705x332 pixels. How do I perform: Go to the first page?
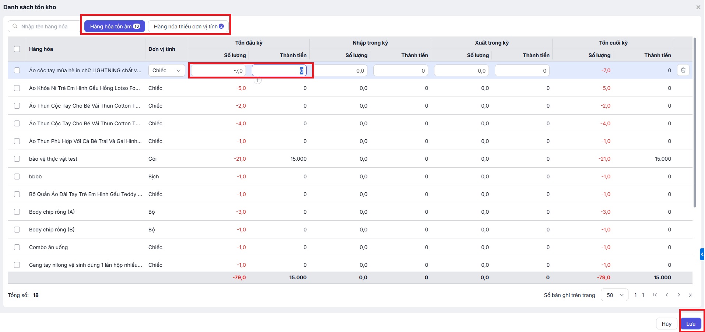[x=655, y=295]
